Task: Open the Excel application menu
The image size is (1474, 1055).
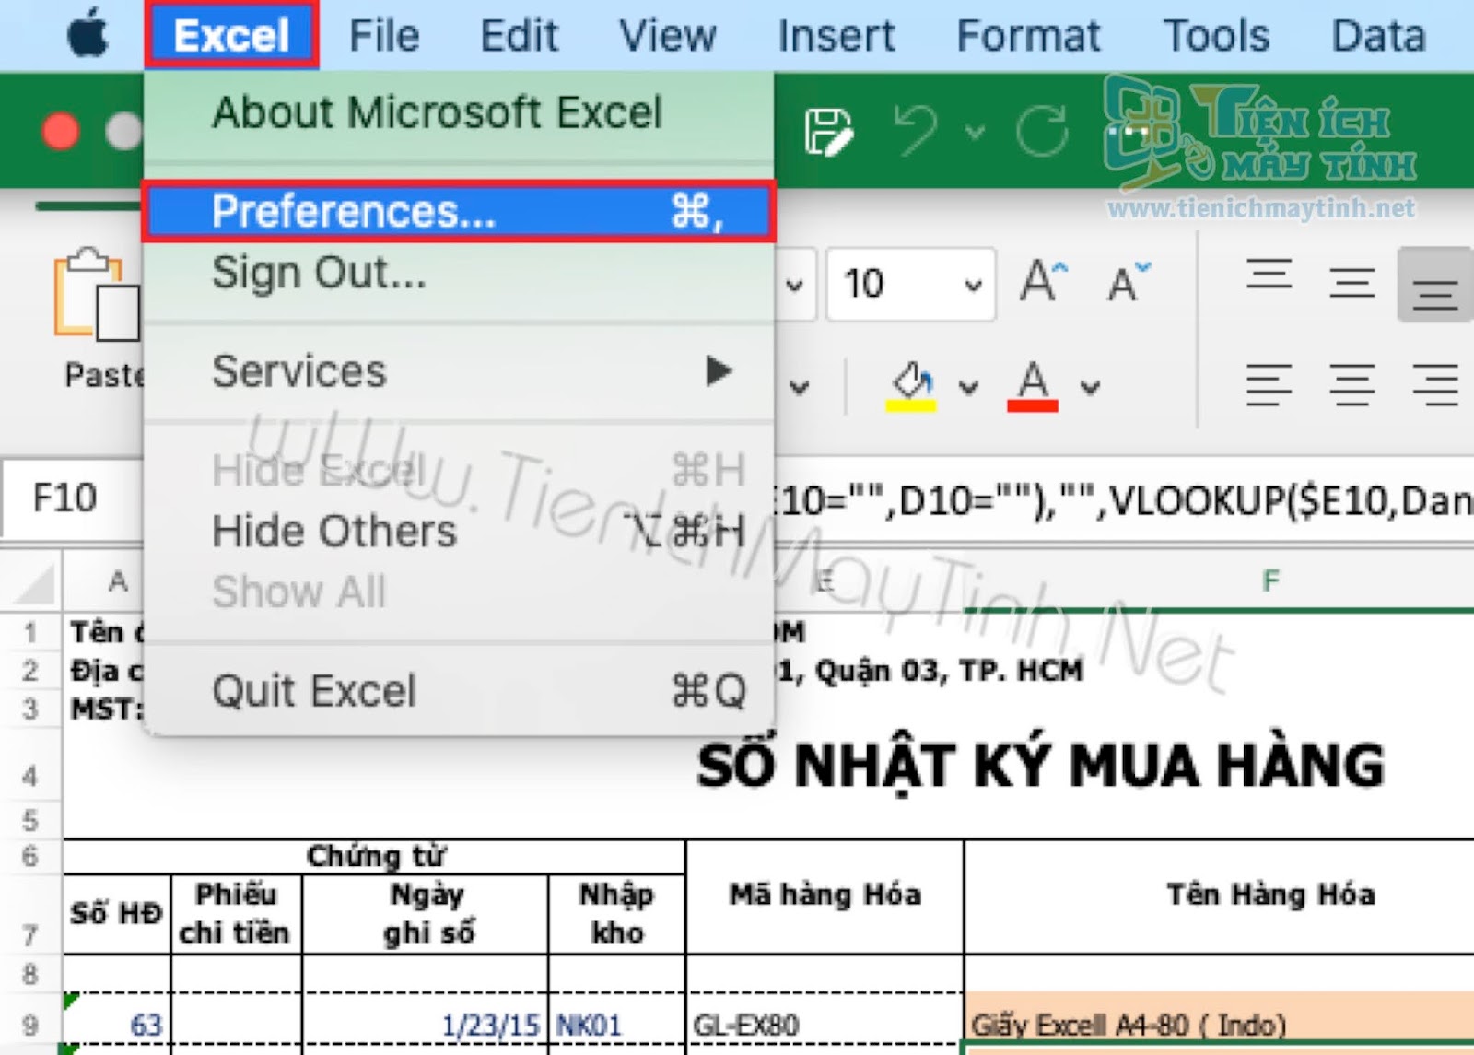Action: [231, 36]
